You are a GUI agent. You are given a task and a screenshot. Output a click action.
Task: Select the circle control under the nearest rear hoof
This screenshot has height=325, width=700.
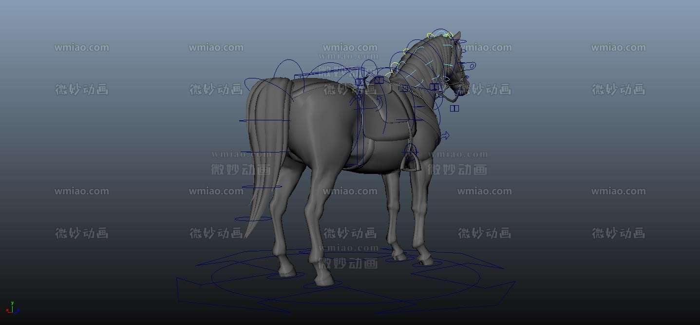coord(322,285)
